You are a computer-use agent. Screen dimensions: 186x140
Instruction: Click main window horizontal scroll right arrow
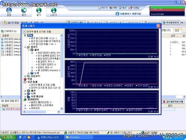coord(184,96)
